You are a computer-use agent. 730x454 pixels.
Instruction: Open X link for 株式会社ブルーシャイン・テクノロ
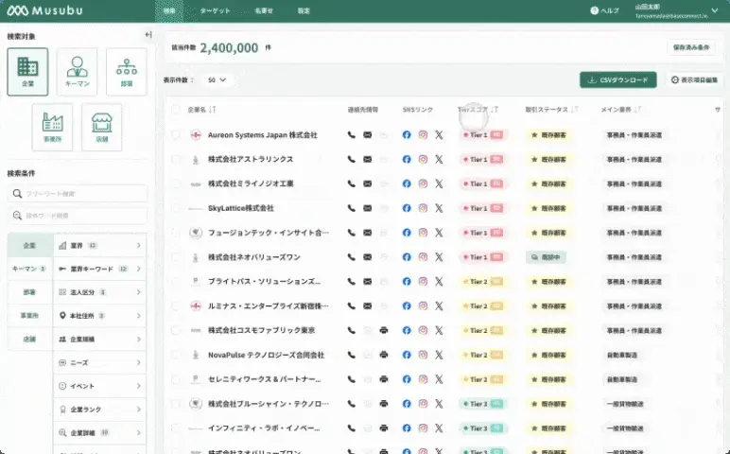click(x=439, y=404)
